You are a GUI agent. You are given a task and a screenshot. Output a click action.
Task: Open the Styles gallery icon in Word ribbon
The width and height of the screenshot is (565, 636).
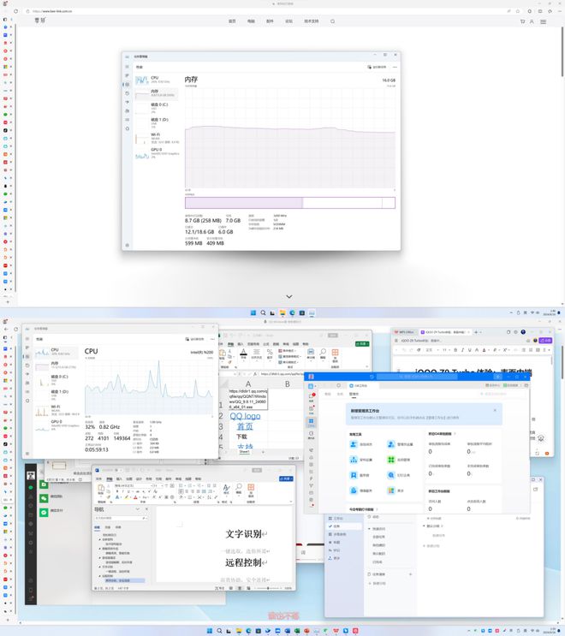(x=226, y=489)
